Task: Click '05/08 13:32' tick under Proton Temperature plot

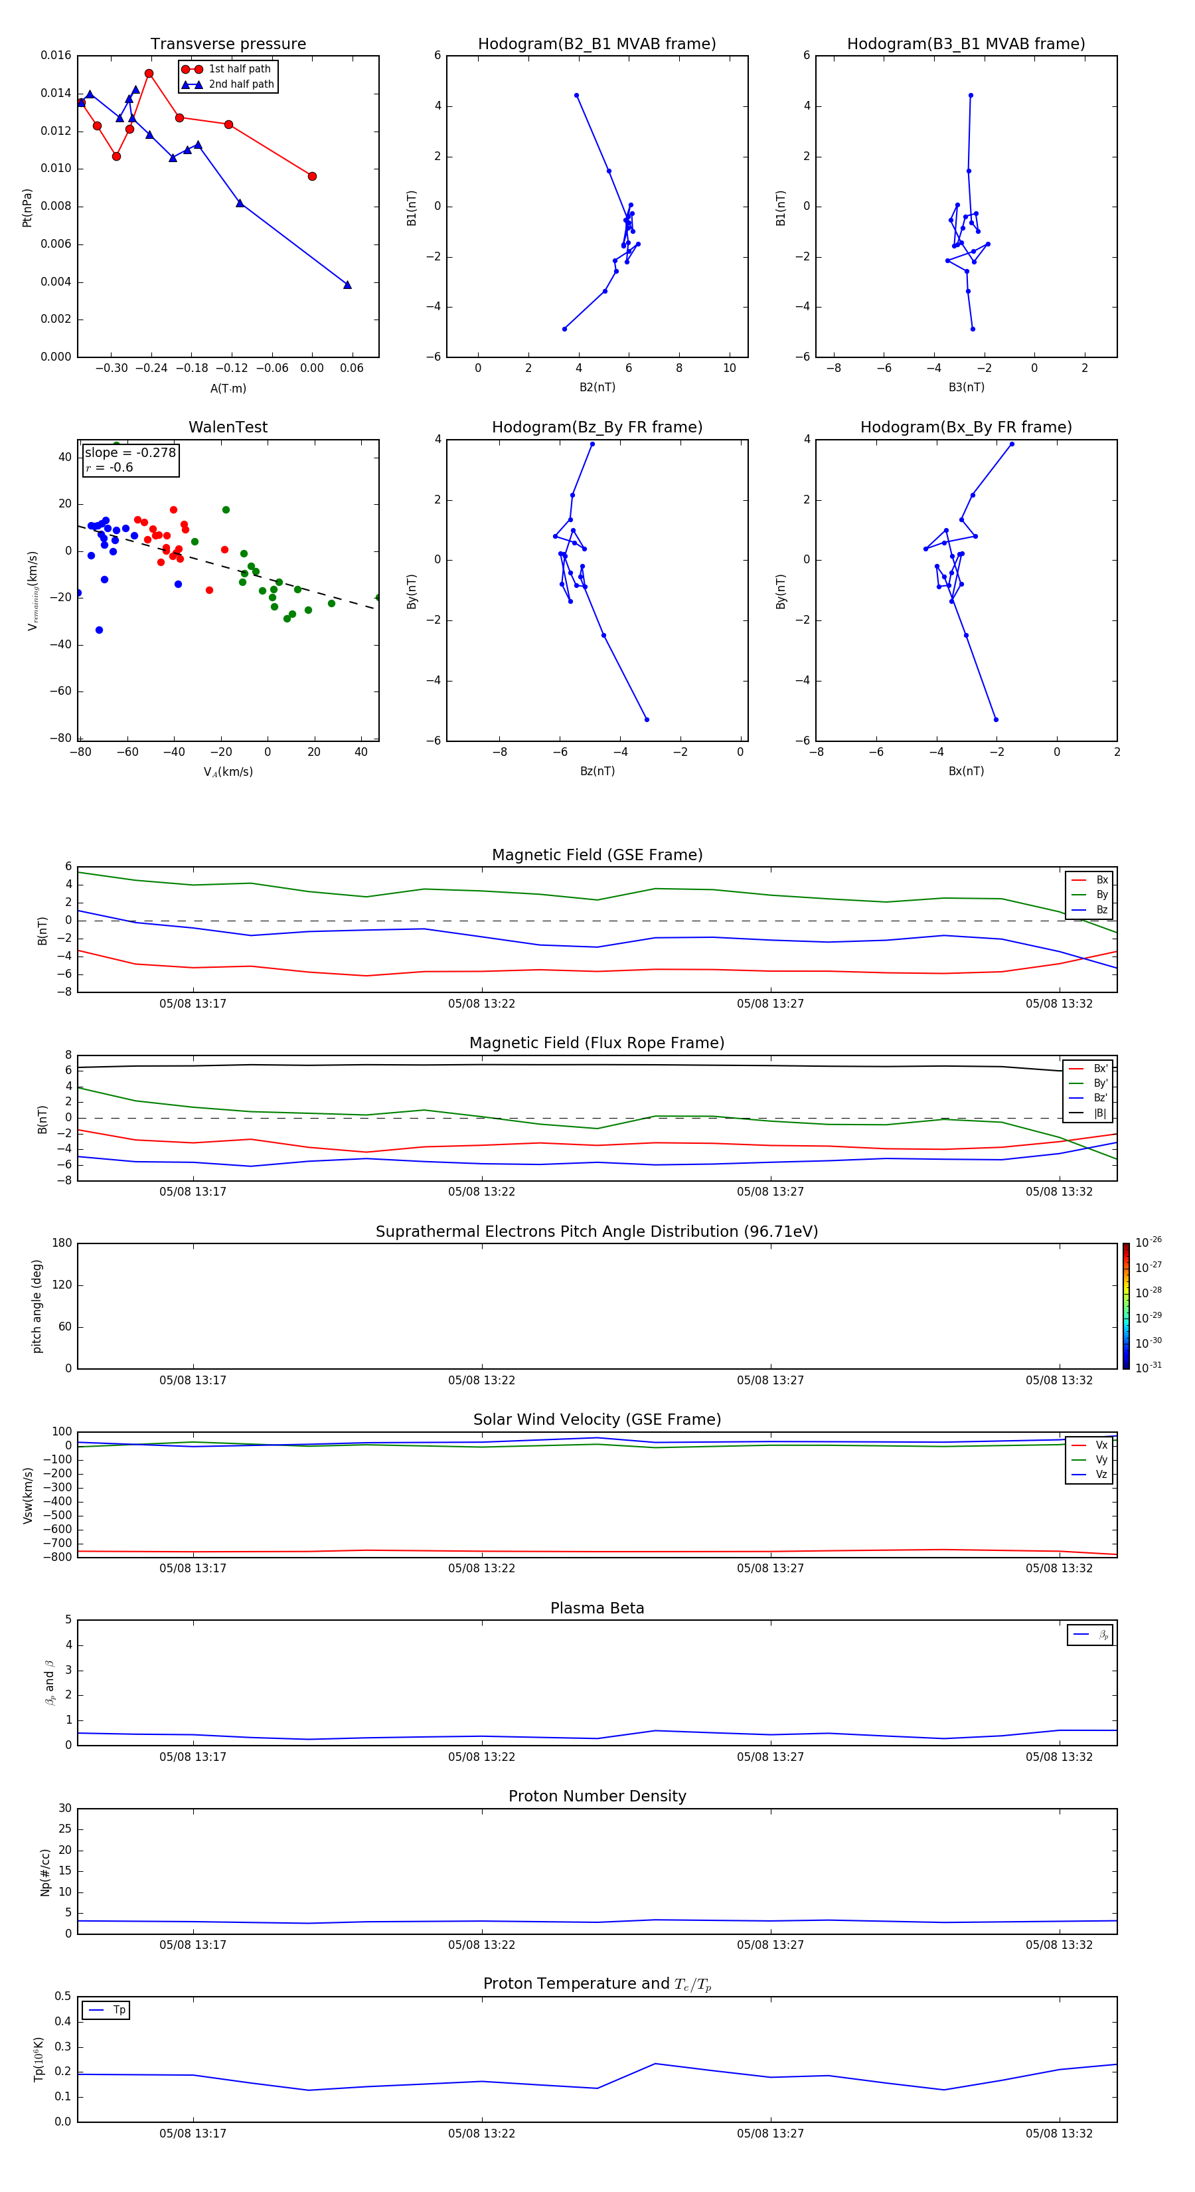Action: tap(1059, 2134)
